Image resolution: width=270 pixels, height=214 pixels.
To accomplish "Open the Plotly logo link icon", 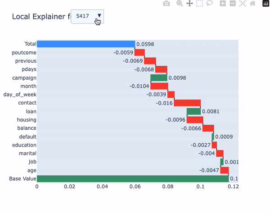I will pos(265,4).
